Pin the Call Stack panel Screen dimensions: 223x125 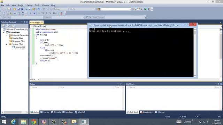click(x=218, y=84)
